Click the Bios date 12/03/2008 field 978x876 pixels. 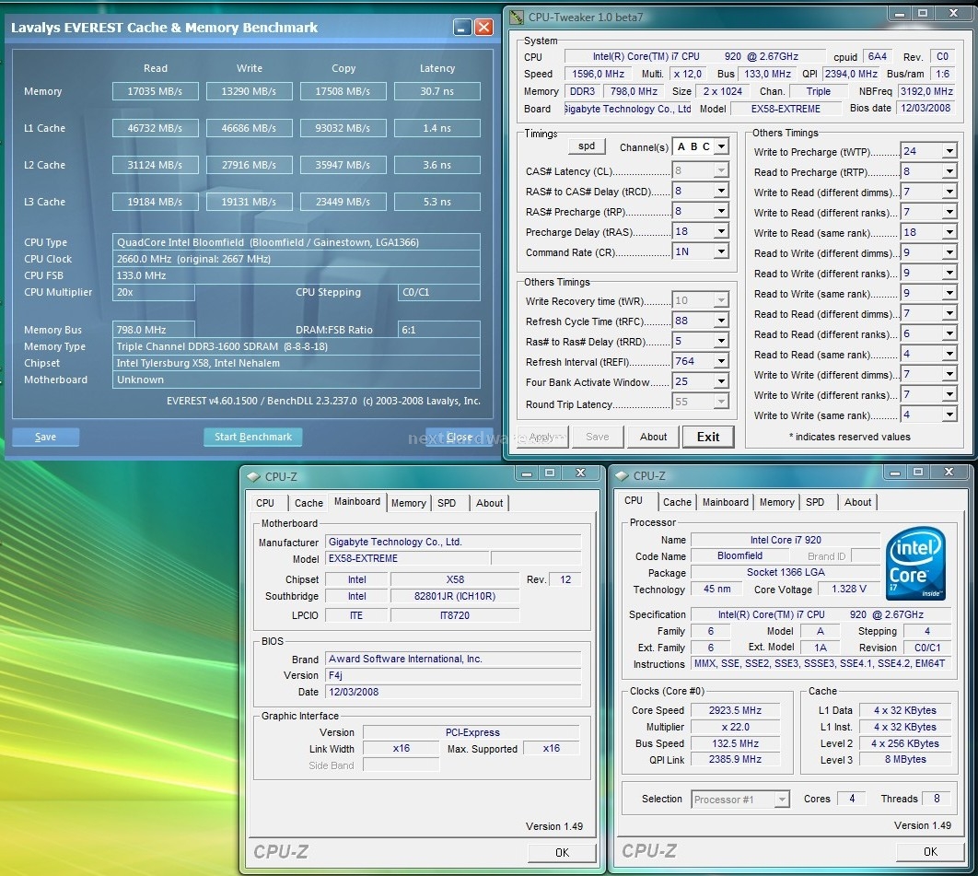926,108
